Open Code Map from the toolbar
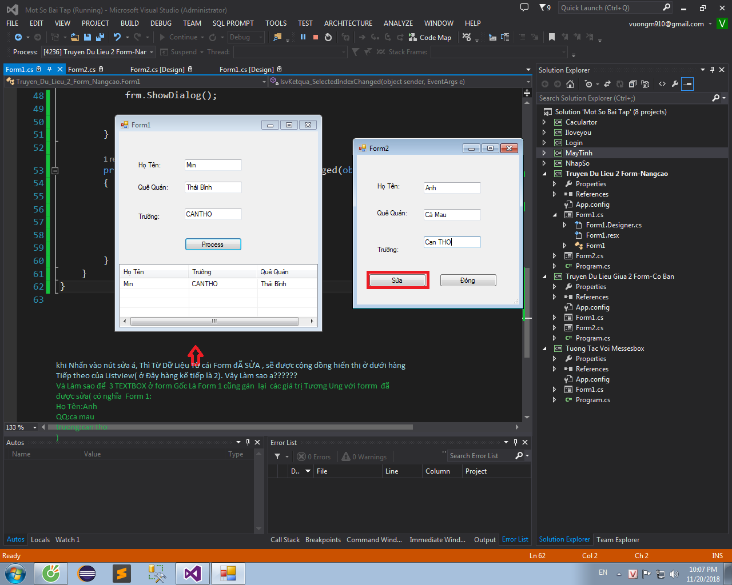The width and height of the screenshot is (732, 585). coord(430,37)
